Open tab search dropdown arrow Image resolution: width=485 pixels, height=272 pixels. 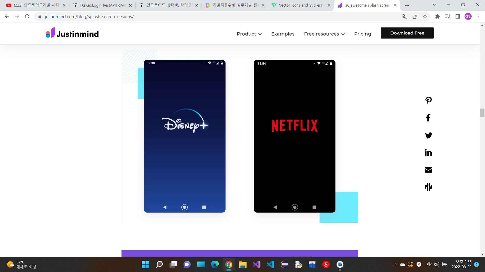click(x=434, y=5)
